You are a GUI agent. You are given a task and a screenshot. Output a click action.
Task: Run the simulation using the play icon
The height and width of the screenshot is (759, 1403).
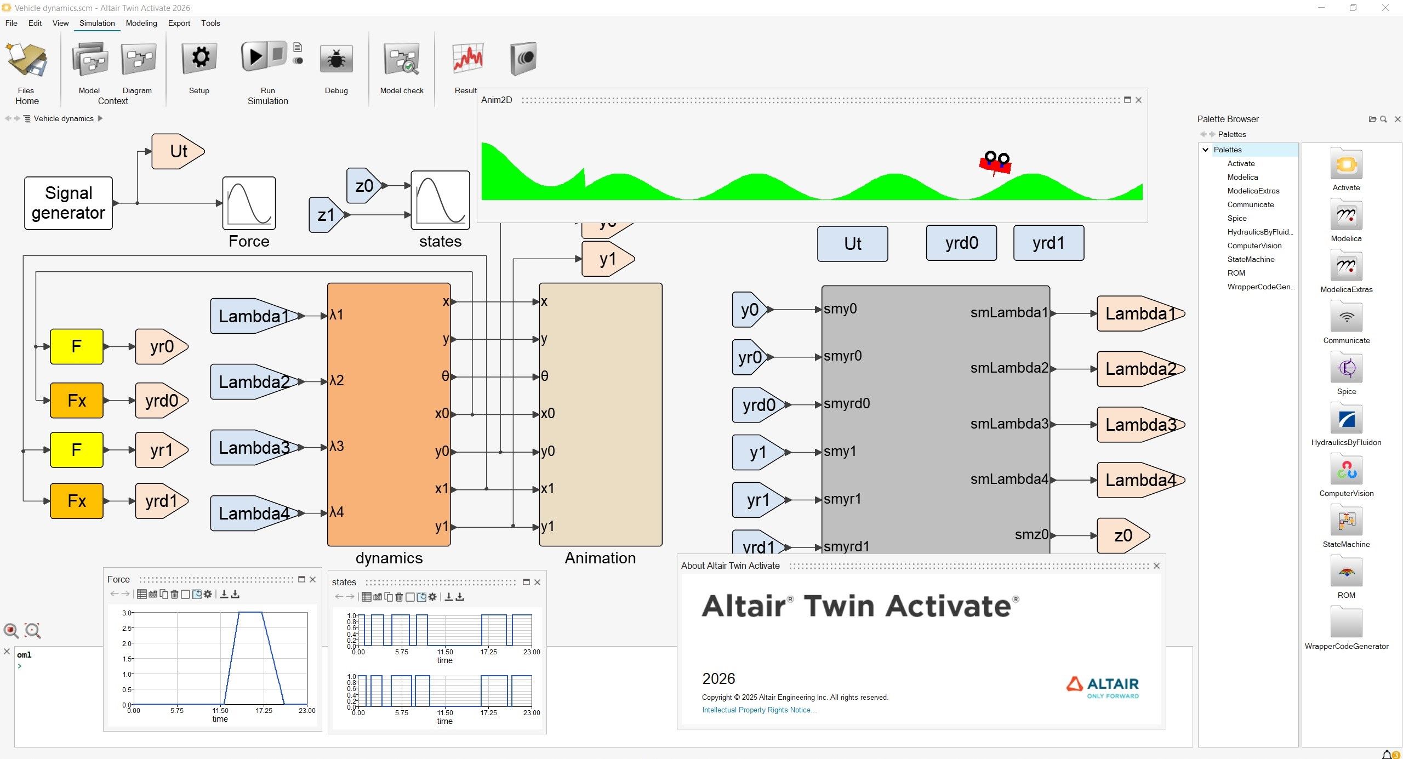click(255, 58)
